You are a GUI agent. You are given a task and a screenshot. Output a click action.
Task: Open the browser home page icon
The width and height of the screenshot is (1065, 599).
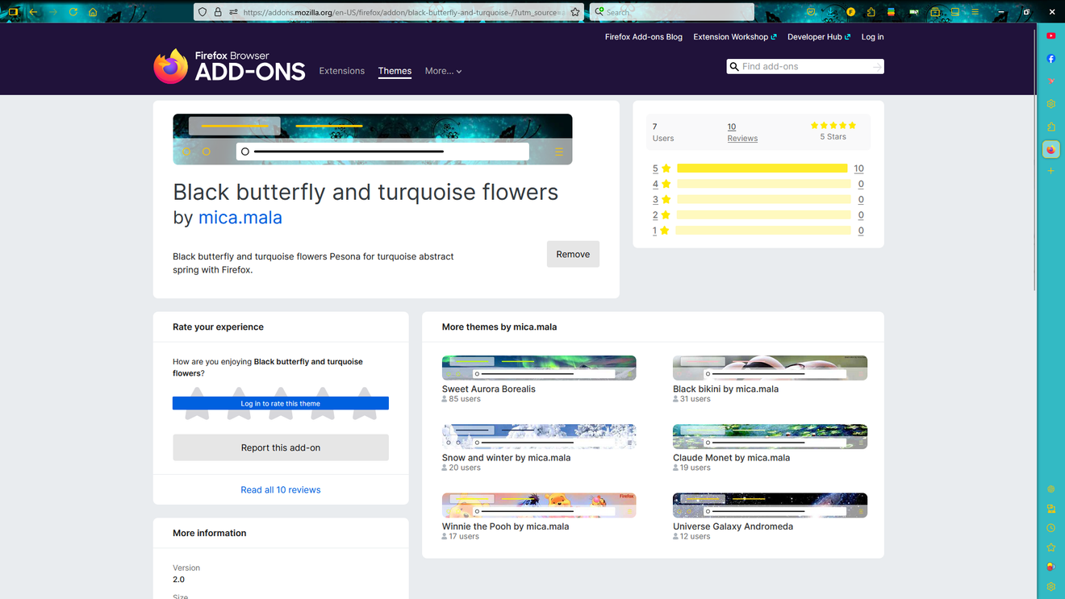pyautogui.click(x=93, y=12)
